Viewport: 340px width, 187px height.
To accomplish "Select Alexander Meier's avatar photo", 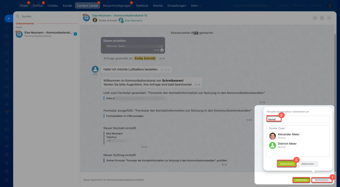I will point(273,136).
